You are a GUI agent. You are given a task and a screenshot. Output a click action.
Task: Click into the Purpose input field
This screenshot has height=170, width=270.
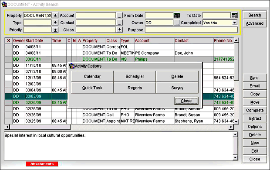coord(191,30)
